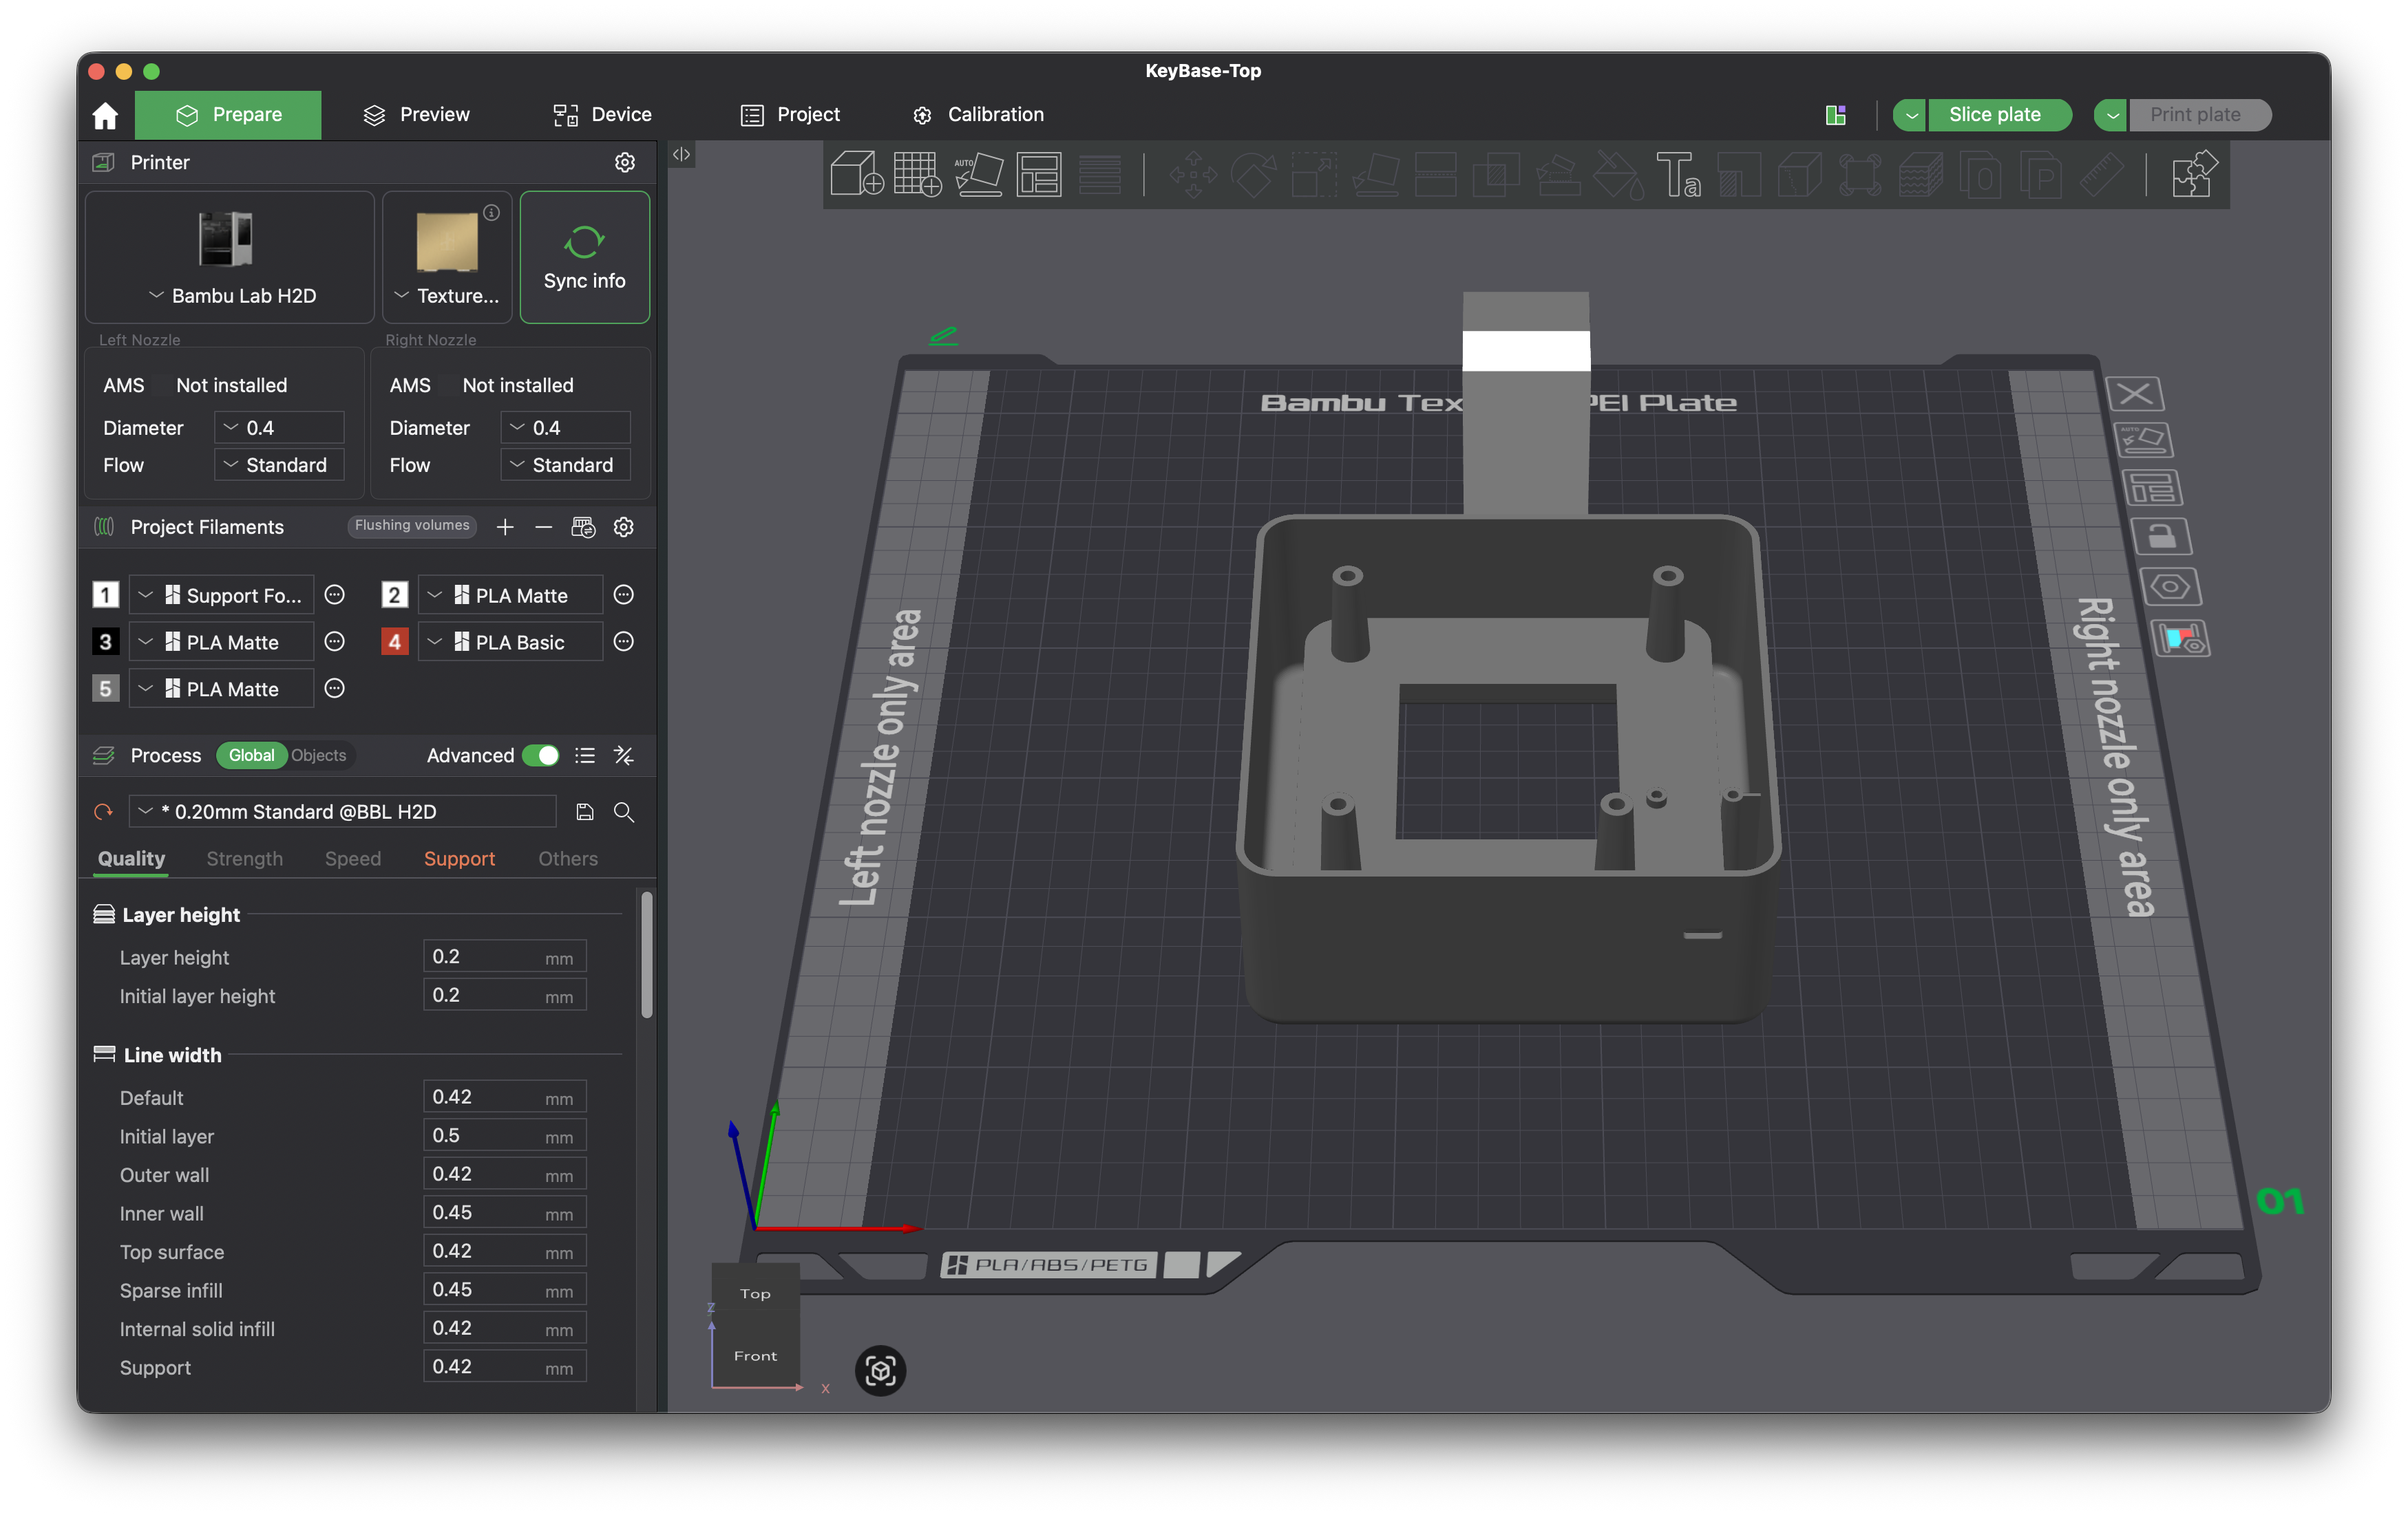Viewport: 2408px width, 1515px height.
Task: Remove a filament with minus icon
Action: [543, 526]
